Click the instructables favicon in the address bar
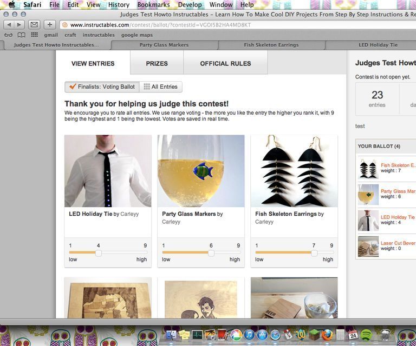The image size is (416, 346). point(64,25)
